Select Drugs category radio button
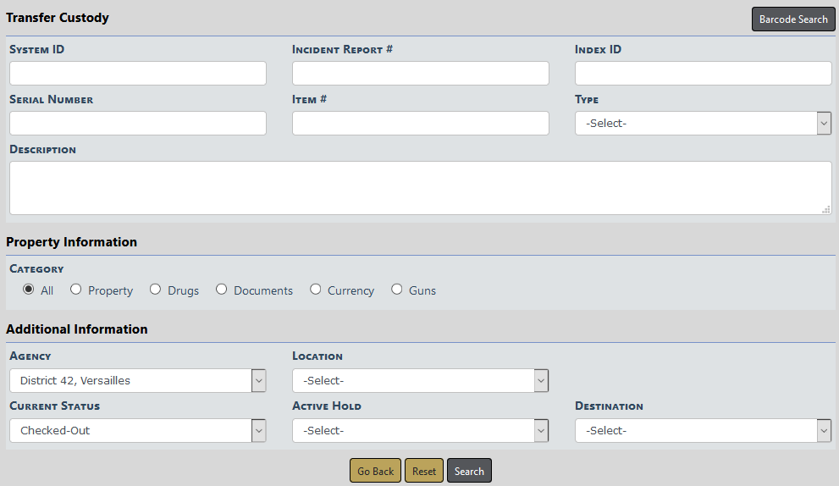839x486 pixels. [x=155, y=290]
